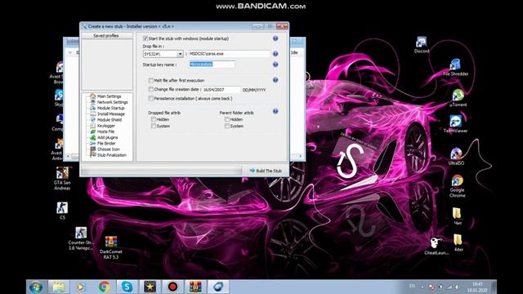This screenshot has width=523, height=294.
Task: Select the Module Startup tree entry
Action: pyautogui.click(x=110, y=108)
